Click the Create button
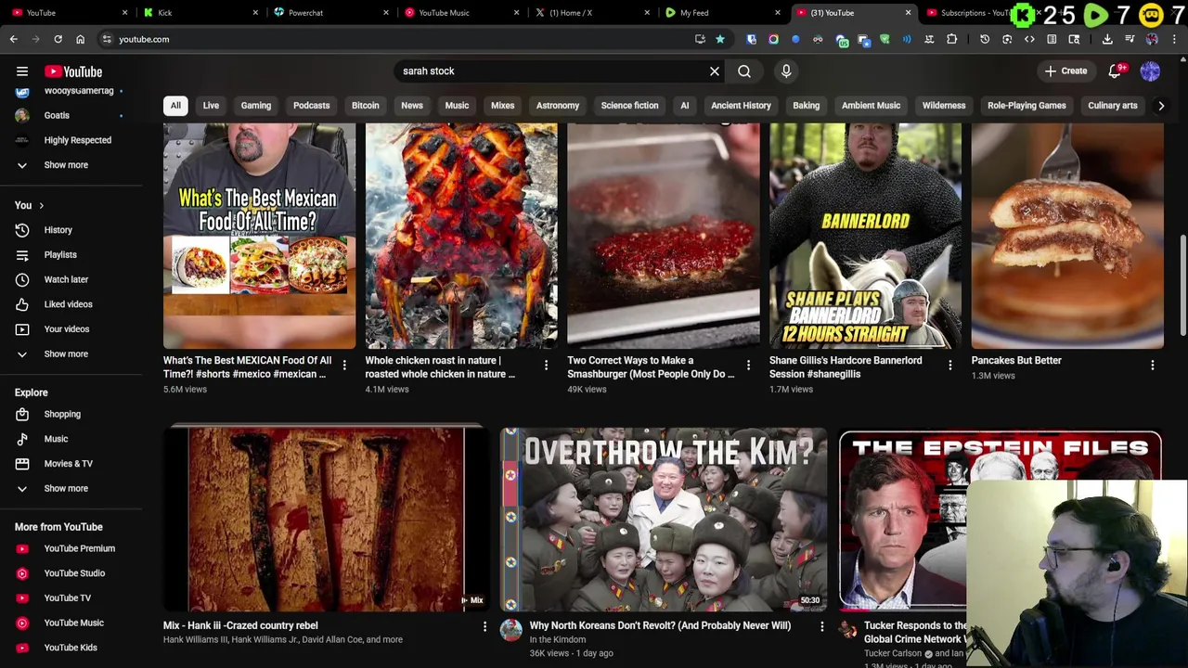The width and height of the screenshot is (1188, 668). tap(1065, 71)
